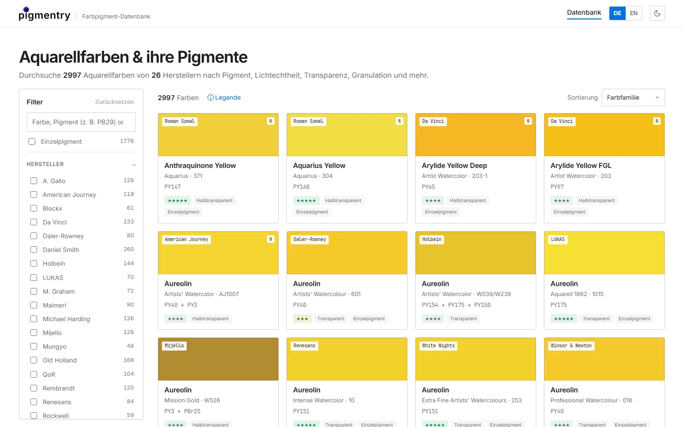Switch to the Datenbank tab
This screenshot has height=427, width=684.
[x=584, y=13]
